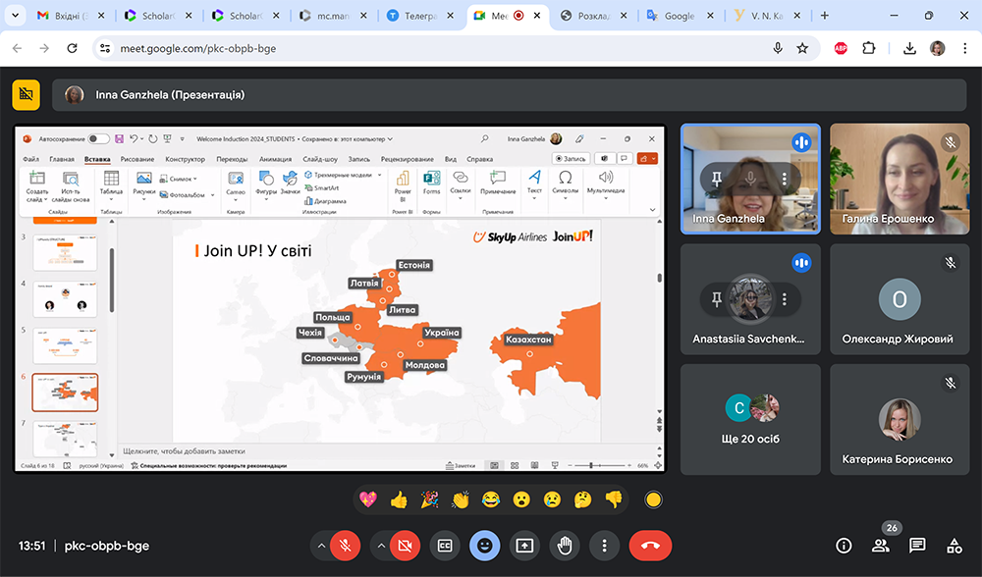Click the present screen button

pyautogui.click(x=524, y=546)
